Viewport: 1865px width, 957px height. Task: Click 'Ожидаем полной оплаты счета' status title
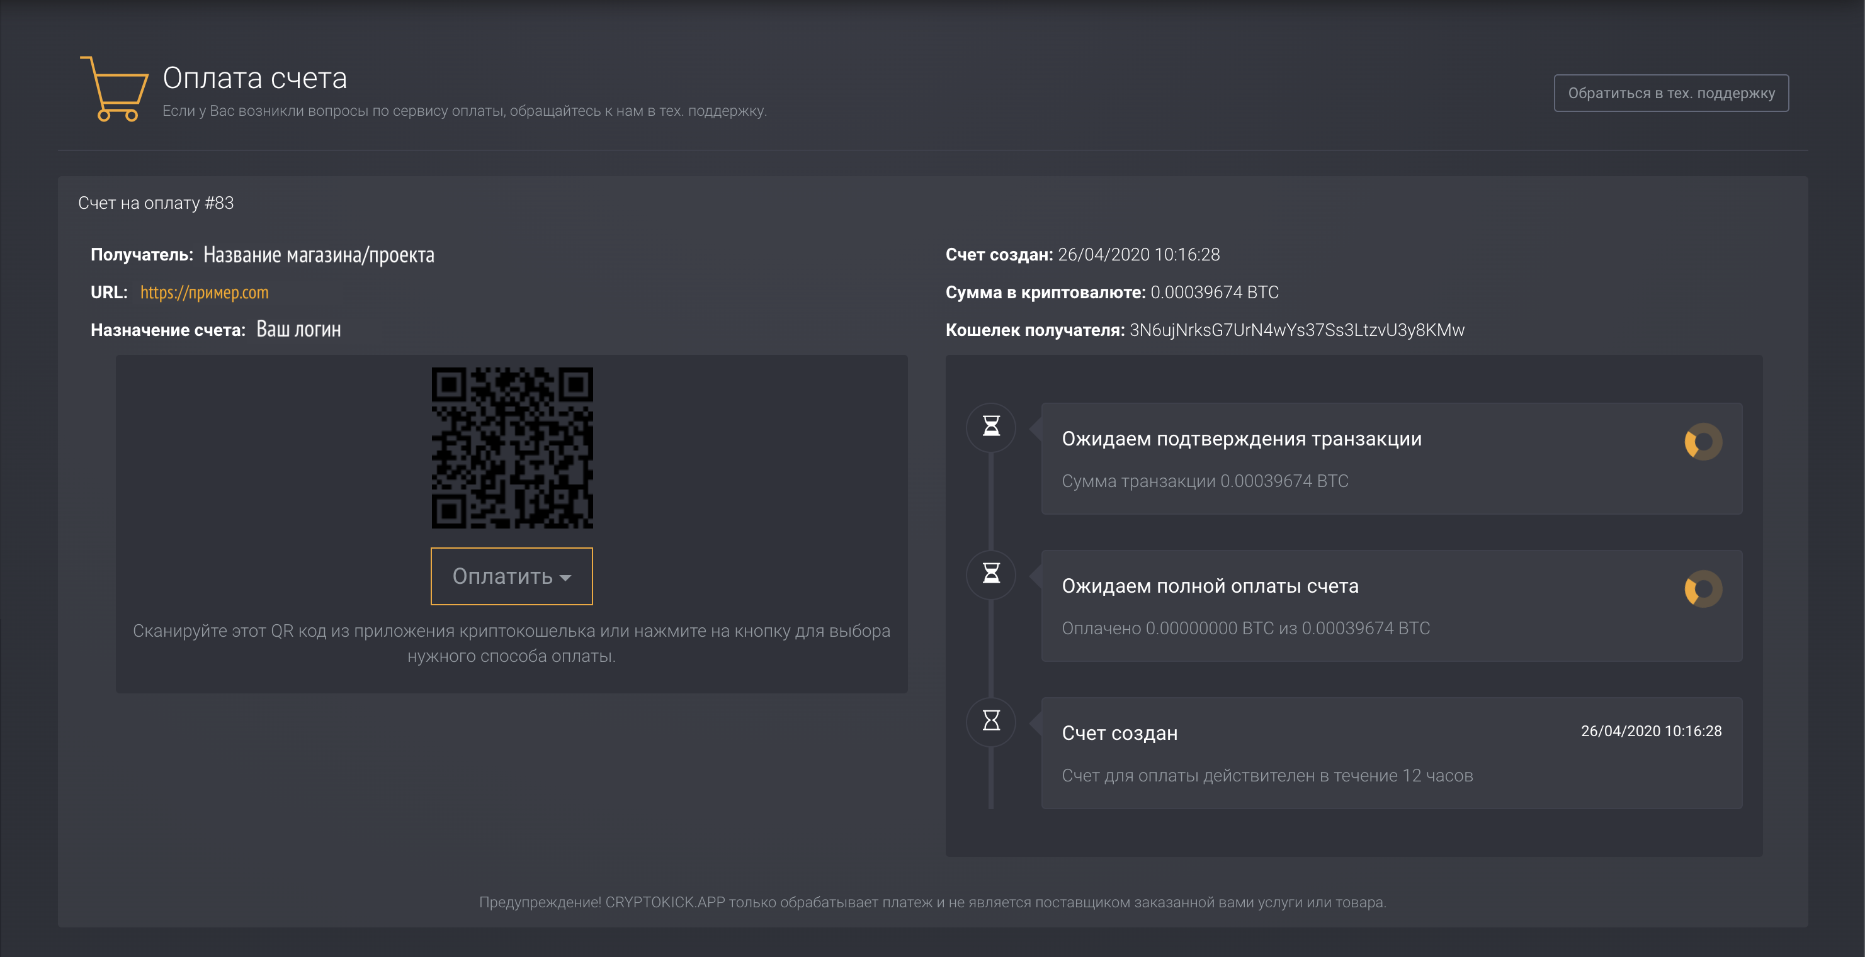1210,586
